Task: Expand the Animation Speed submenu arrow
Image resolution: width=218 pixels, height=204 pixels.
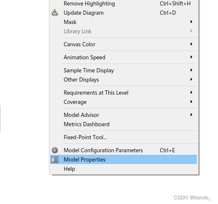Action: pyautogui.click(x=191, y=57)
